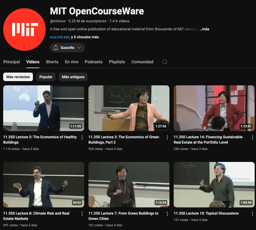This screenshot has width=256, height=230.
Task: Go to the En vivo tab
Action: (71, 62)
